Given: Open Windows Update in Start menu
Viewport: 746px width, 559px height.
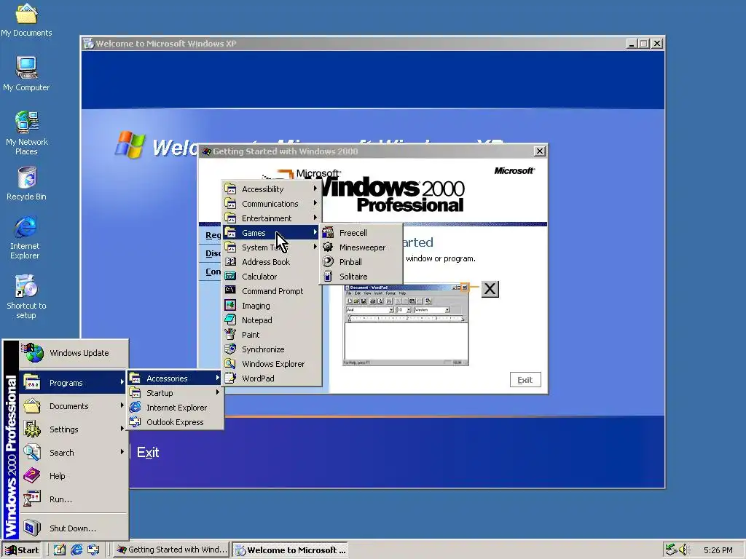Looking at the screenshot, I should (x=74, y=353).
